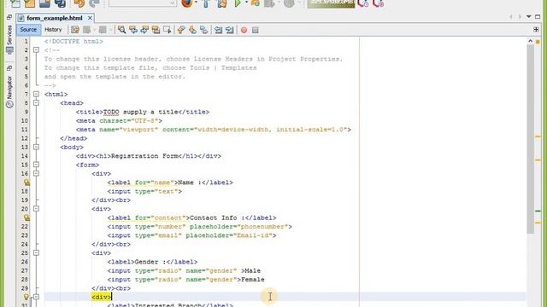Click the first red profiler snapshot icon

pos(363,3)
